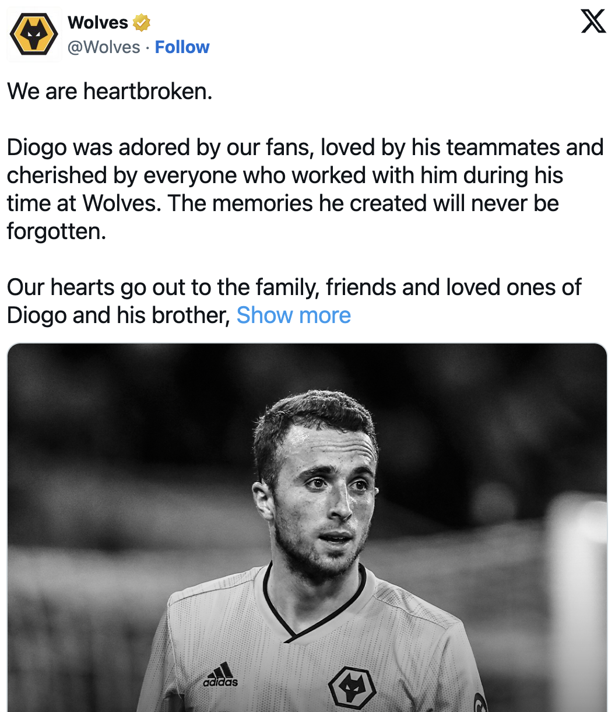Open the Wolves profile avatar

[34, 34]
